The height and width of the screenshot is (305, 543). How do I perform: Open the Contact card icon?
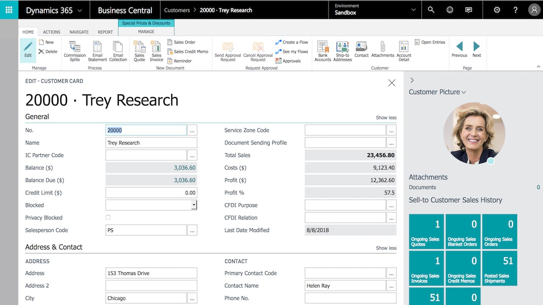[x=361, y=50]
